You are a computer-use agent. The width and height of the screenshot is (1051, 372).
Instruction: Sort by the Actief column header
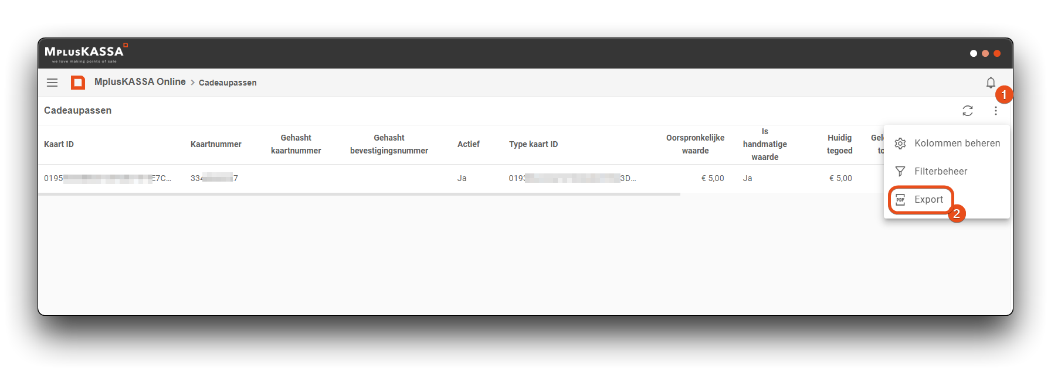(468, 144)
